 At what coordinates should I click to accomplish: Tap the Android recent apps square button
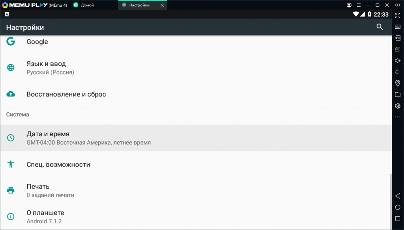(x=398, y=219)
